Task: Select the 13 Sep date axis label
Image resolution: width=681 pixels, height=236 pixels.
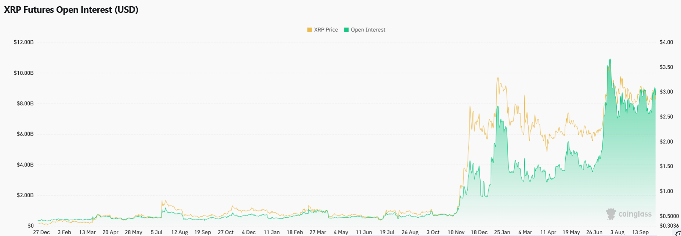Action: (640, 232)
